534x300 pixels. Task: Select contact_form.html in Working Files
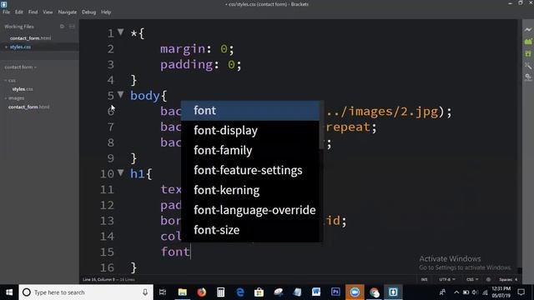pyautogui.click(x=30, y=38)
